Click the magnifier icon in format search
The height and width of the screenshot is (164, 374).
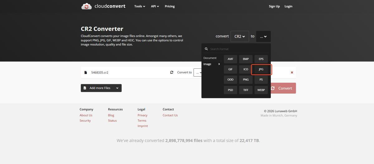click(x=206, y=49)
